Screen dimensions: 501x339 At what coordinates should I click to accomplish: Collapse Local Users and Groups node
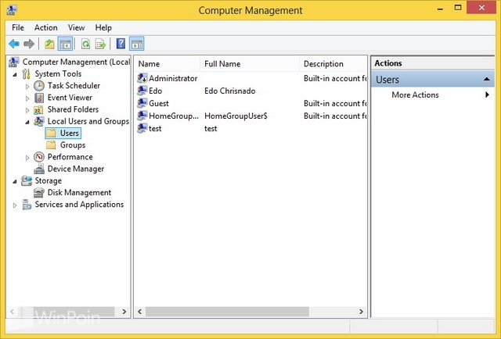click(x=27, y=122)
